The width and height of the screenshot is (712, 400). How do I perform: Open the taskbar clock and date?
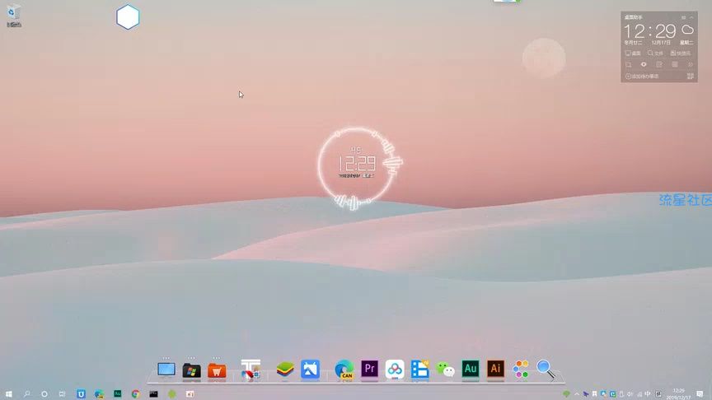[x=679, y=393]
